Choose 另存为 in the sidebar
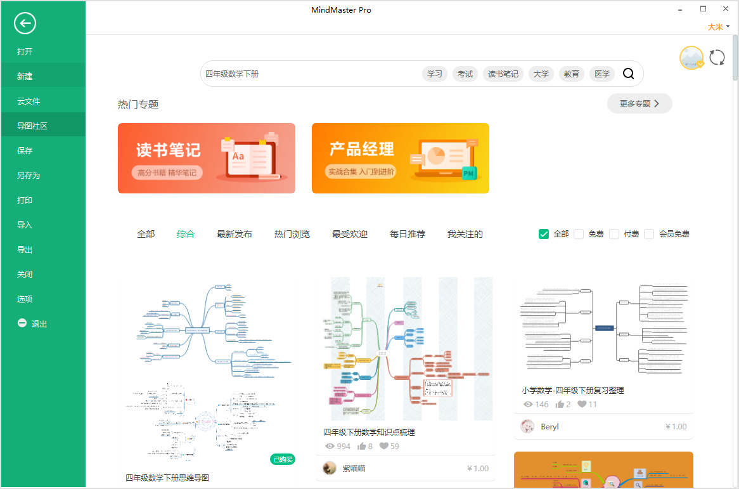 [43, 175]
